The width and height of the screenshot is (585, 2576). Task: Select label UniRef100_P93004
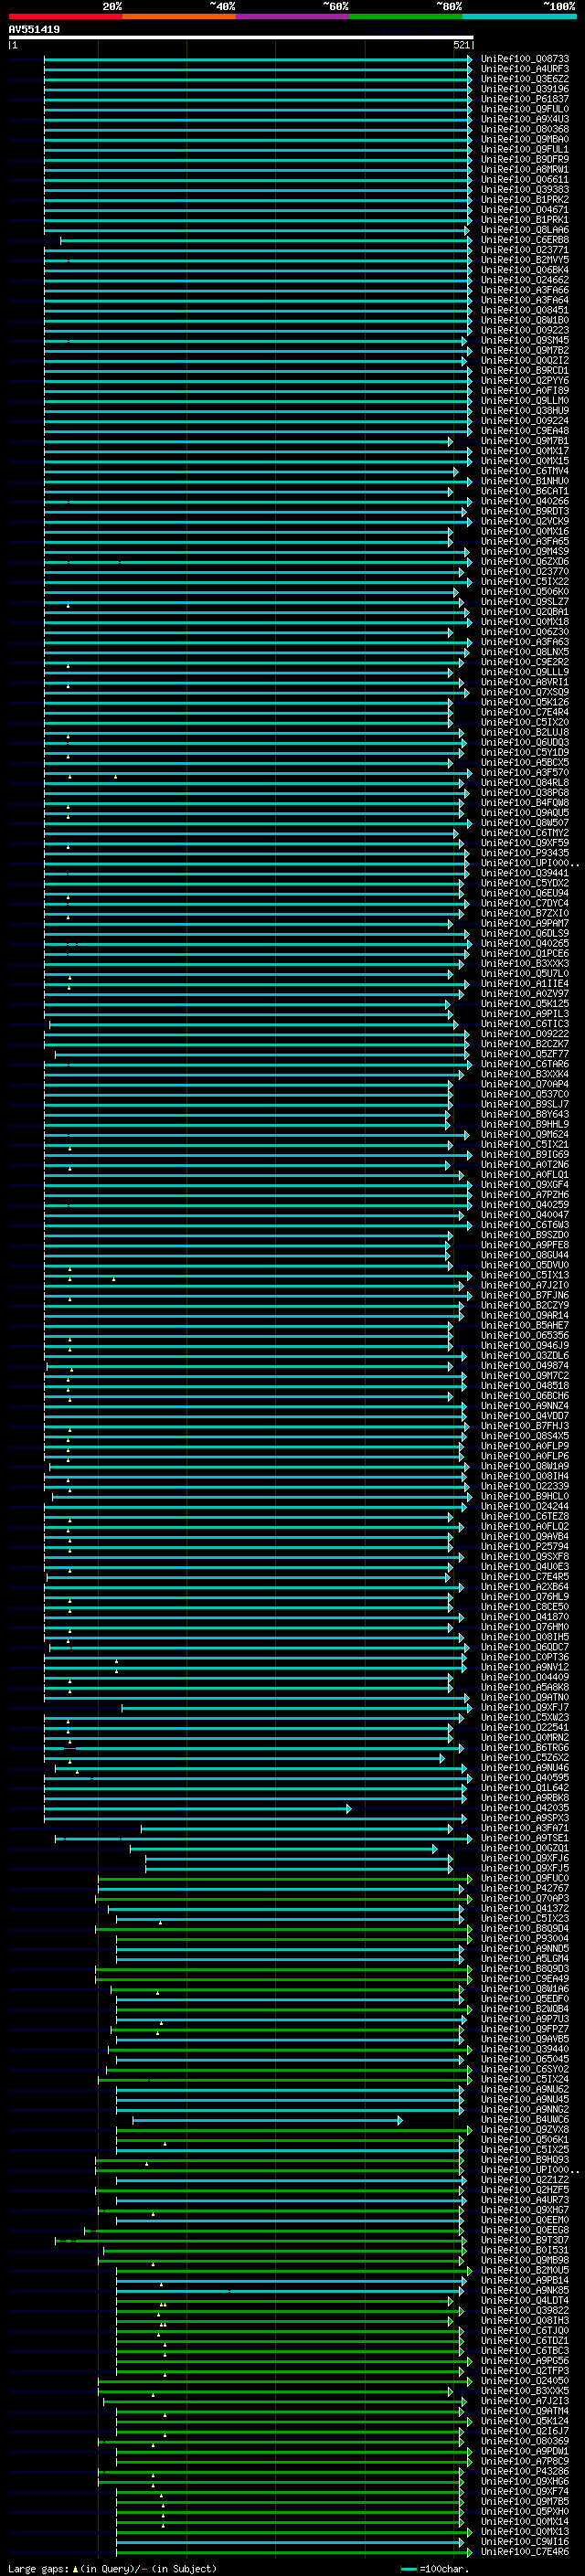click(x=525, y=1939)
